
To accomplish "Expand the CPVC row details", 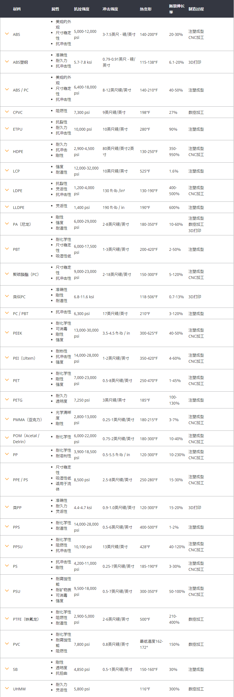I will click(x=7, y=112).
